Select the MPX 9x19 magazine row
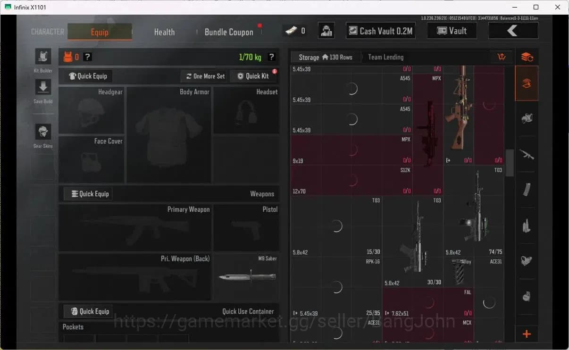Image resolution: width=569 pixels, height=350 pixels. (x=351, y=150)
